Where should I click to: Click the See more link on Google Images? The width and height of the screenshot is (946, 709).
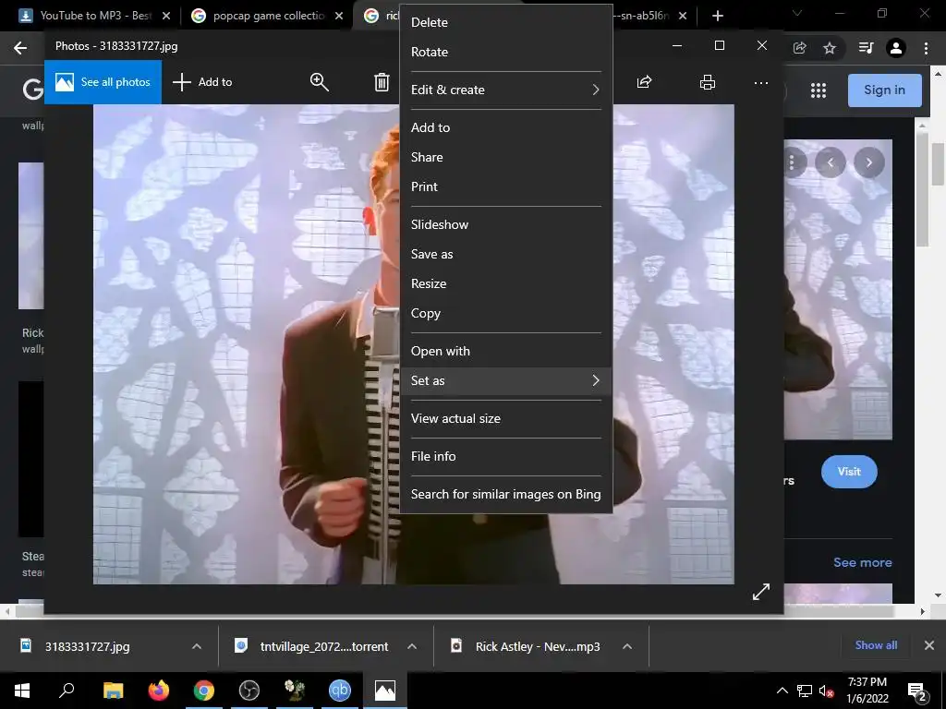coord(862,562)
